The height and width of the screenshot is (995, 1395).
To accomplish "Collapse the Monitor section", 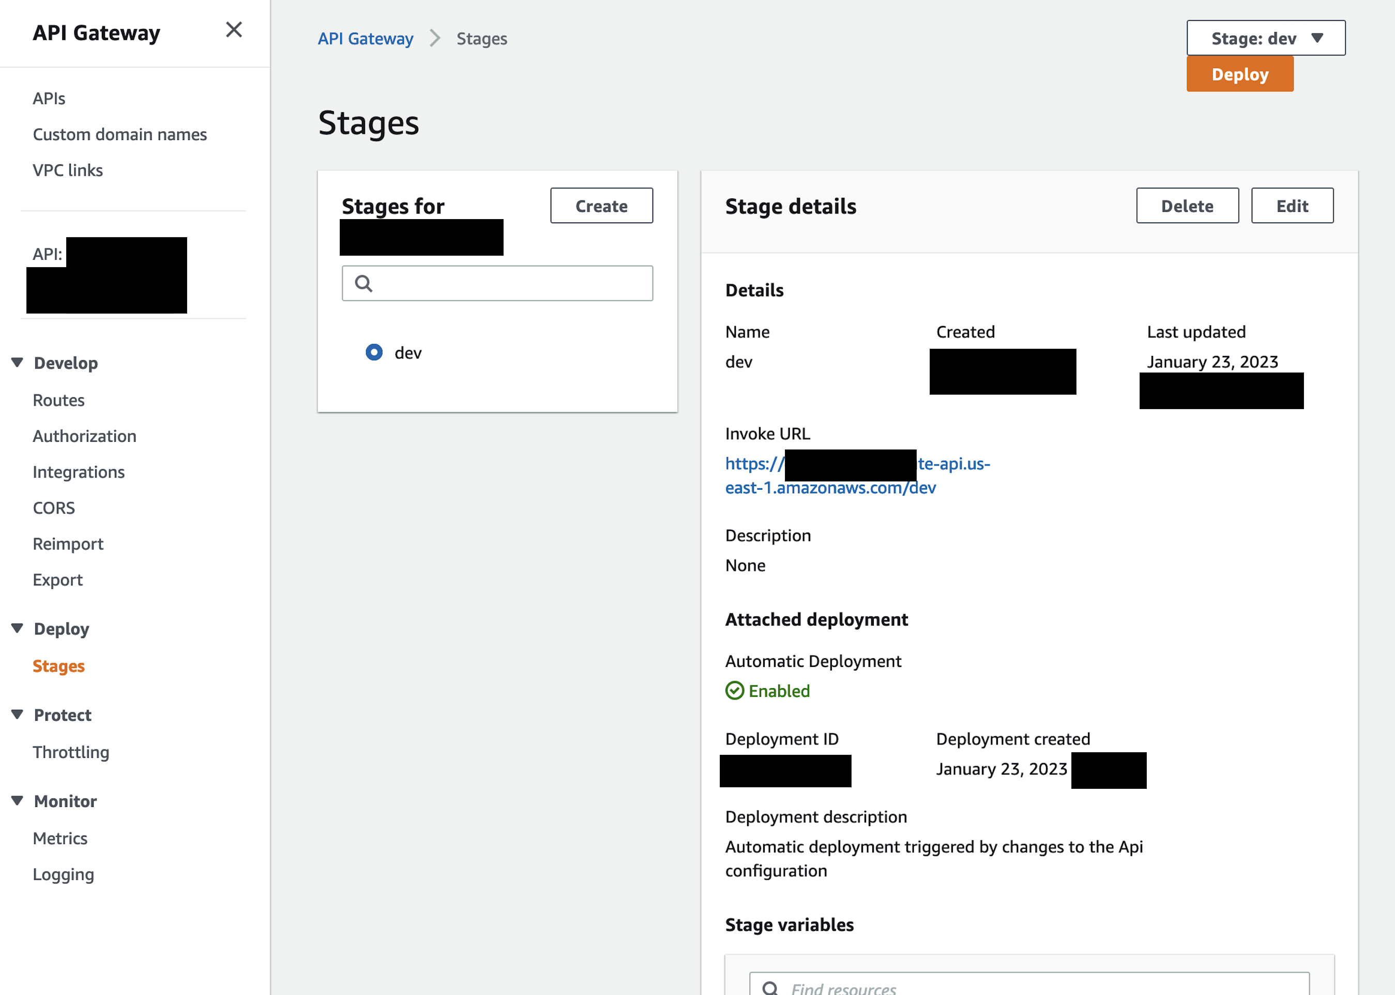I will 17,801.
